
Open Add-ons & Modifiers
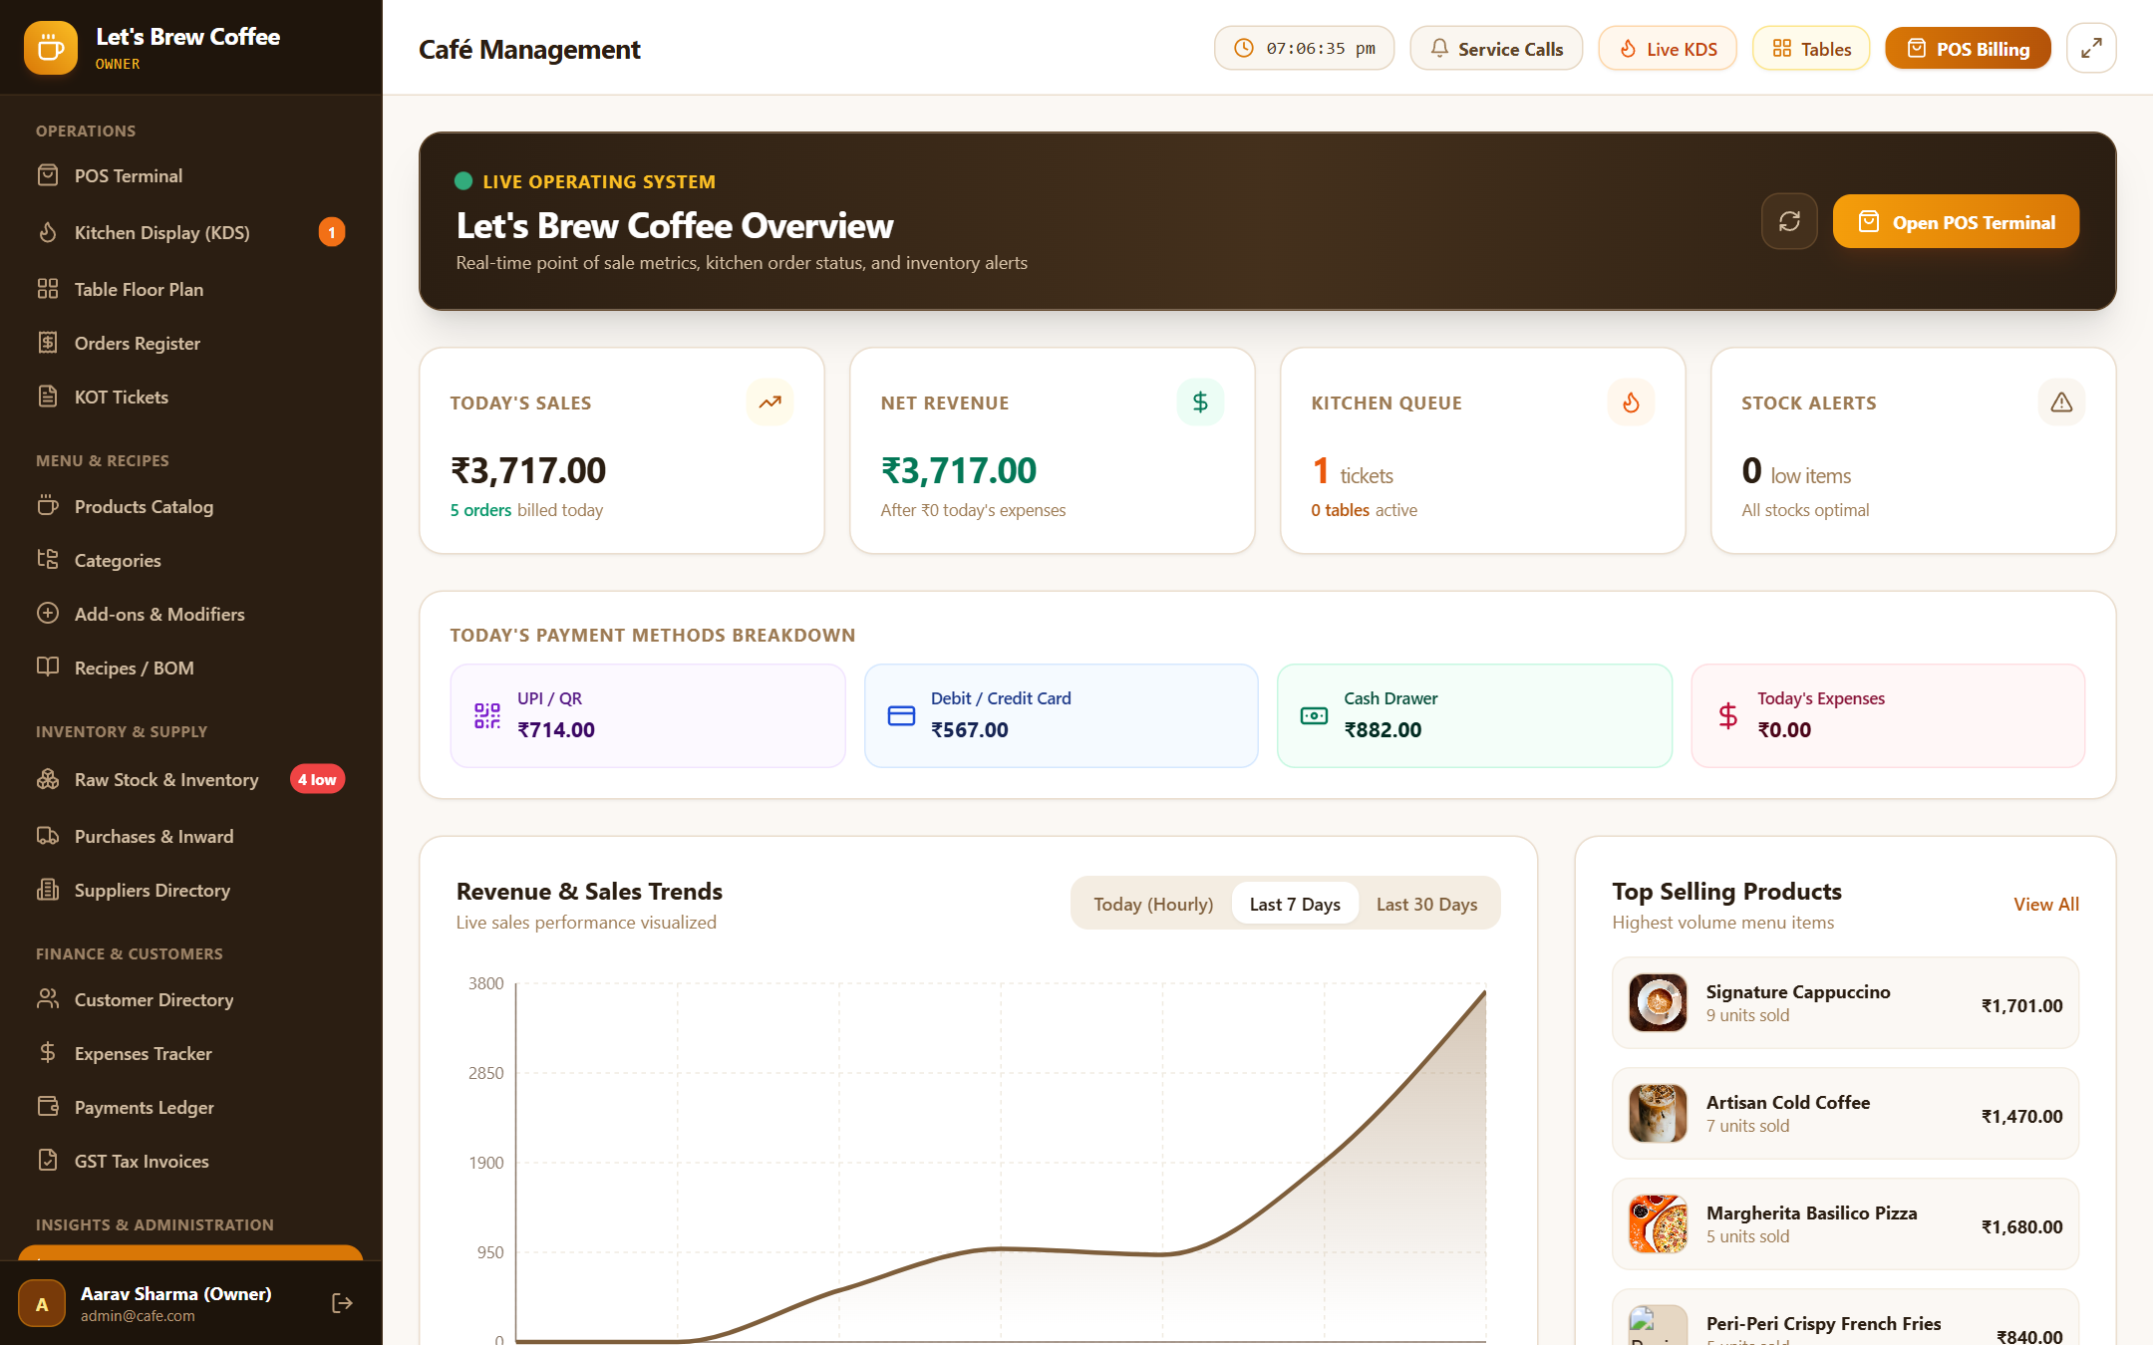(191, 614)
